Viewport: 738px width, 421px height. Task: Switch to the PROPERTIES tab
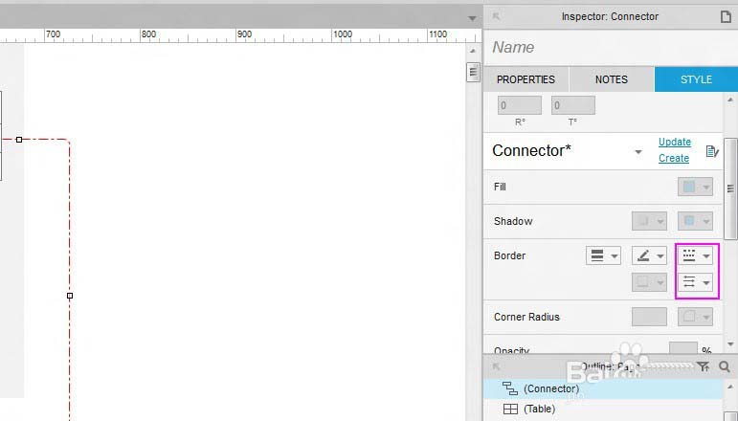click(x=526, y=79)
